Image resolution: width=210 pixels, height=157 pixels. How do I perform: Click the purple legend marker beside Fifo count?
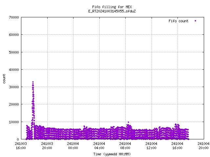(195, 21)
